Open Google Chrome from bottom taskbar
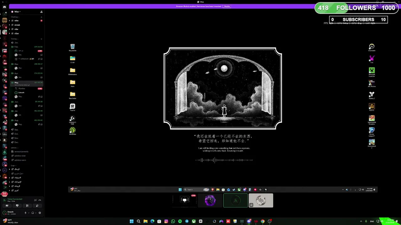 point(263,221)
